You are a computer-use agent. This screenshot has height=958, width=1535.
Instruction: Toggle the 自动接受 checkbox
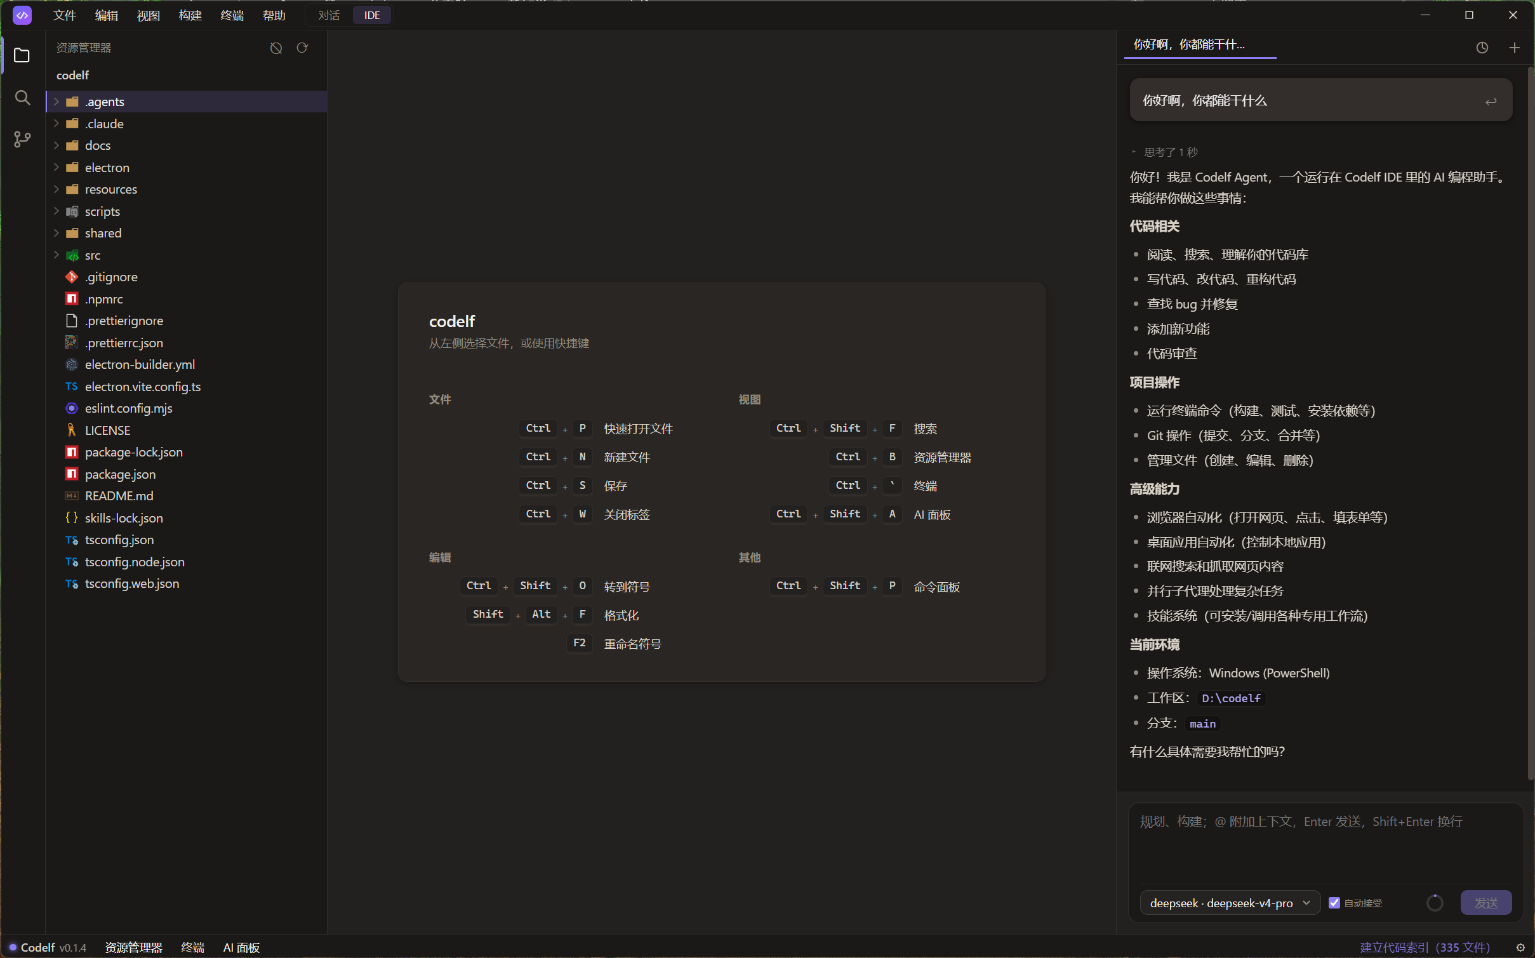pyautogui.click(x=1334, y=903)
